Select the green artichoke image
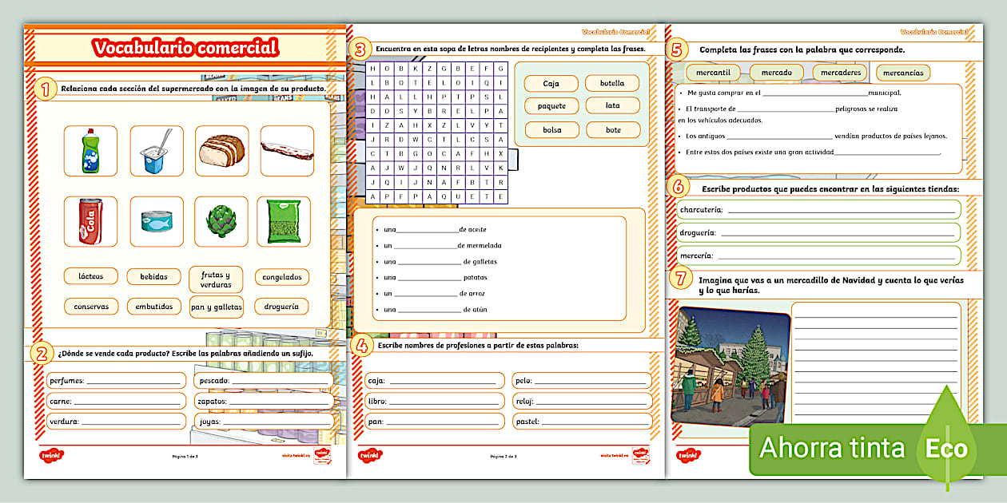This screenshot has width=1007, height=503. pyautogui.click(x=221, y=221)
